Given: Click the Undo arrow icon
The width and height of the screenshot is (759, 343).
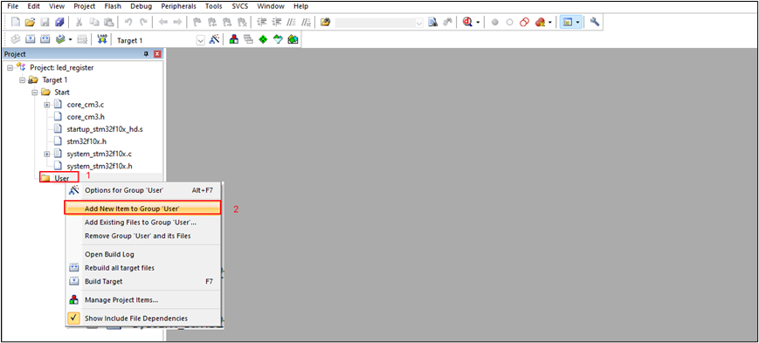Looking at the screenshot, I should coord(128,22).
